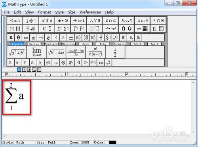
Task: Open the fraction and radical templates palette
Action: click(x=31, y=29)
